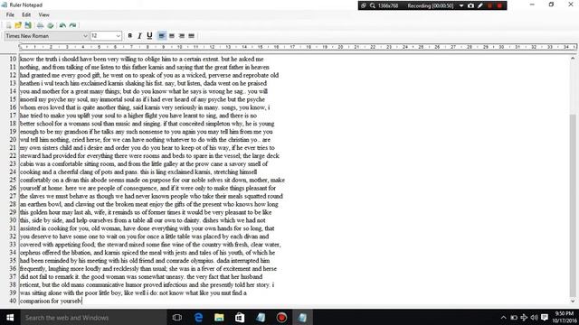The height and width of the screenshot is (325, 579).
Task: Open File Explorer from taskbar
Action: coord(219,317)
